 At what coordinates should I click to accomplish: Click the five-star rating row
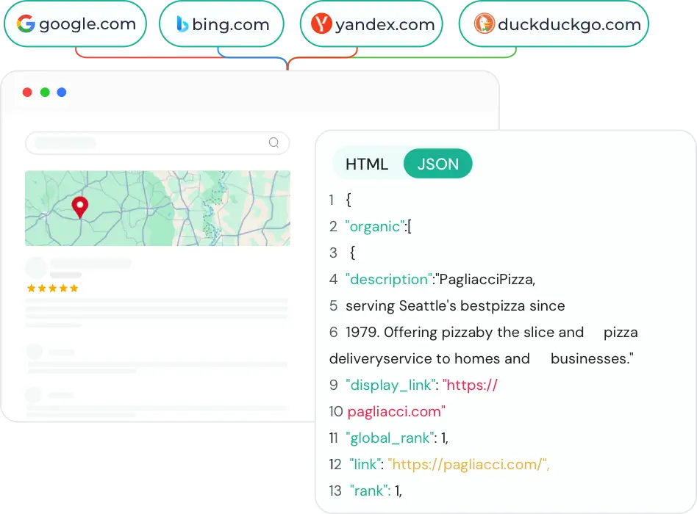(52, 288)
